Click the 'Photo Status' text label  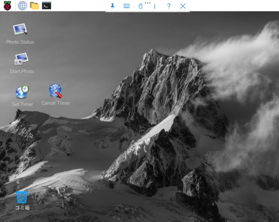coord(20,42)
